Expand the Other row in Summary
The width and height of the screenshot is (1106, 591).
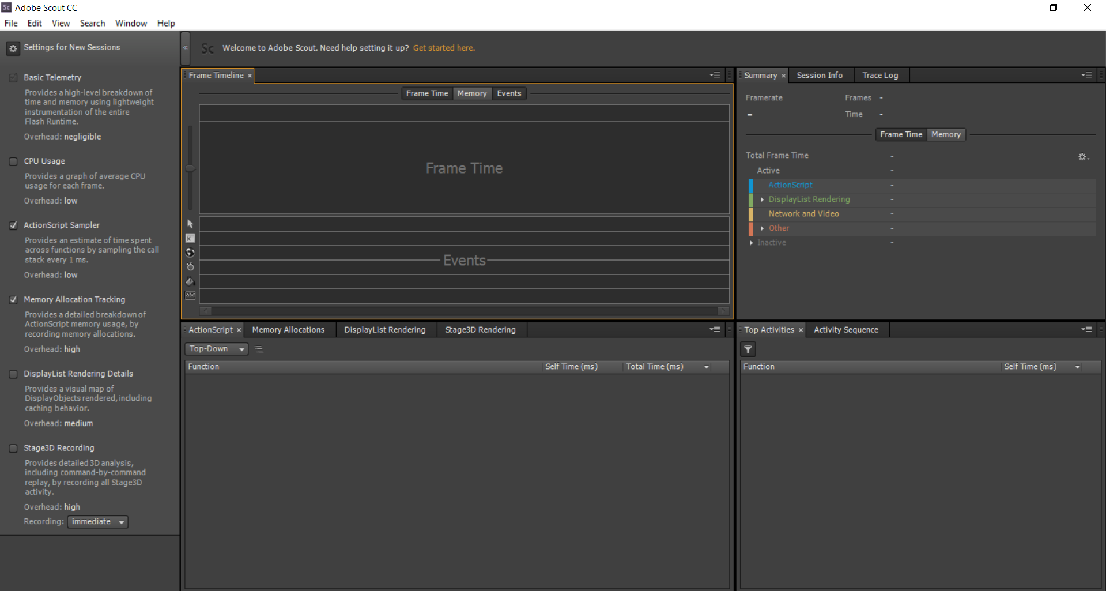coord(762,228)
